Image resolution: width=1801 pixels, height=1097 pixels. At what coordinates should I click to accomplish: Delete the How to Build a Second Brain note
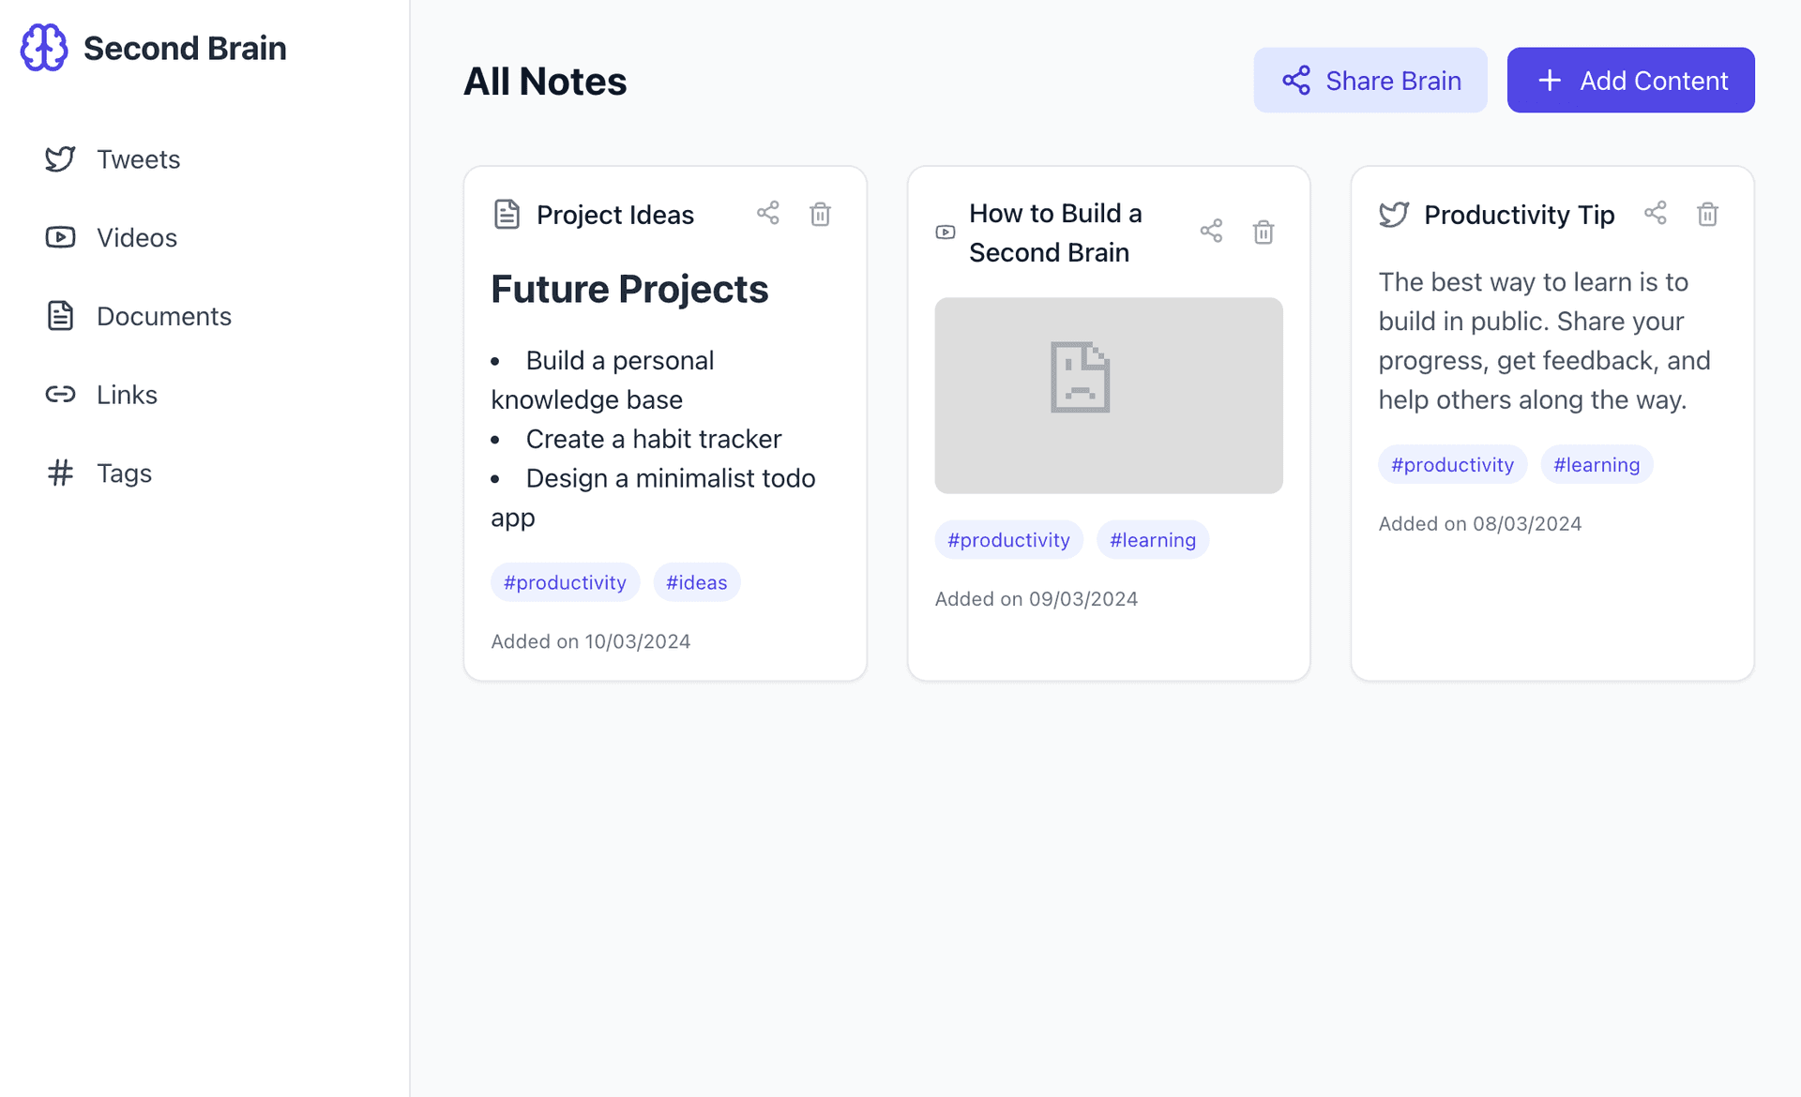tap(1264, 232)
